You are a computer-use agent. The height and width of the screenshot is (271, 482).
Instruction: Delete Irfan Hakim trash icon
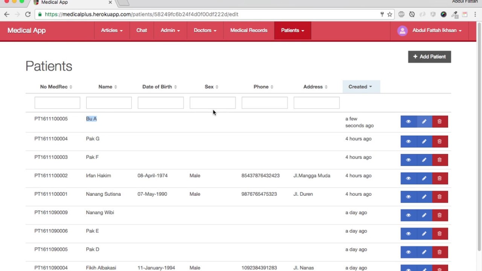(x=440, y=178)
